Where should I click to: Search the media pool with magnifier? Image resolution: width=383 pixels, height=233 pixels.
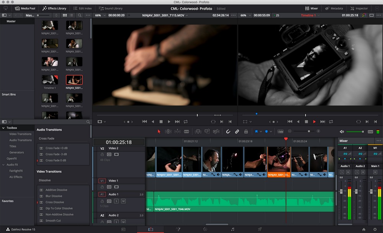(x=80, y=15)
